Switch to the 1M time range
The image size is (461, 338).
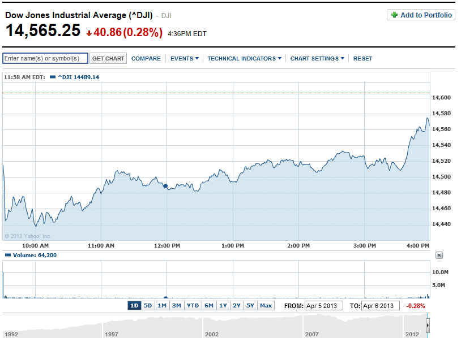(162, 306)
